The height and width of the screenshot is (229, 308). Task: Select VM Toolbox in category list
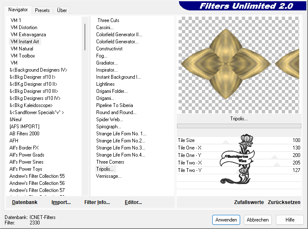(x=22, y=56)
